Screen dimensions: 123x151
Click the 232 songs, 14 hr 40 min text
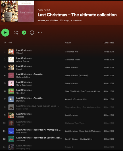tap(71, 20)
